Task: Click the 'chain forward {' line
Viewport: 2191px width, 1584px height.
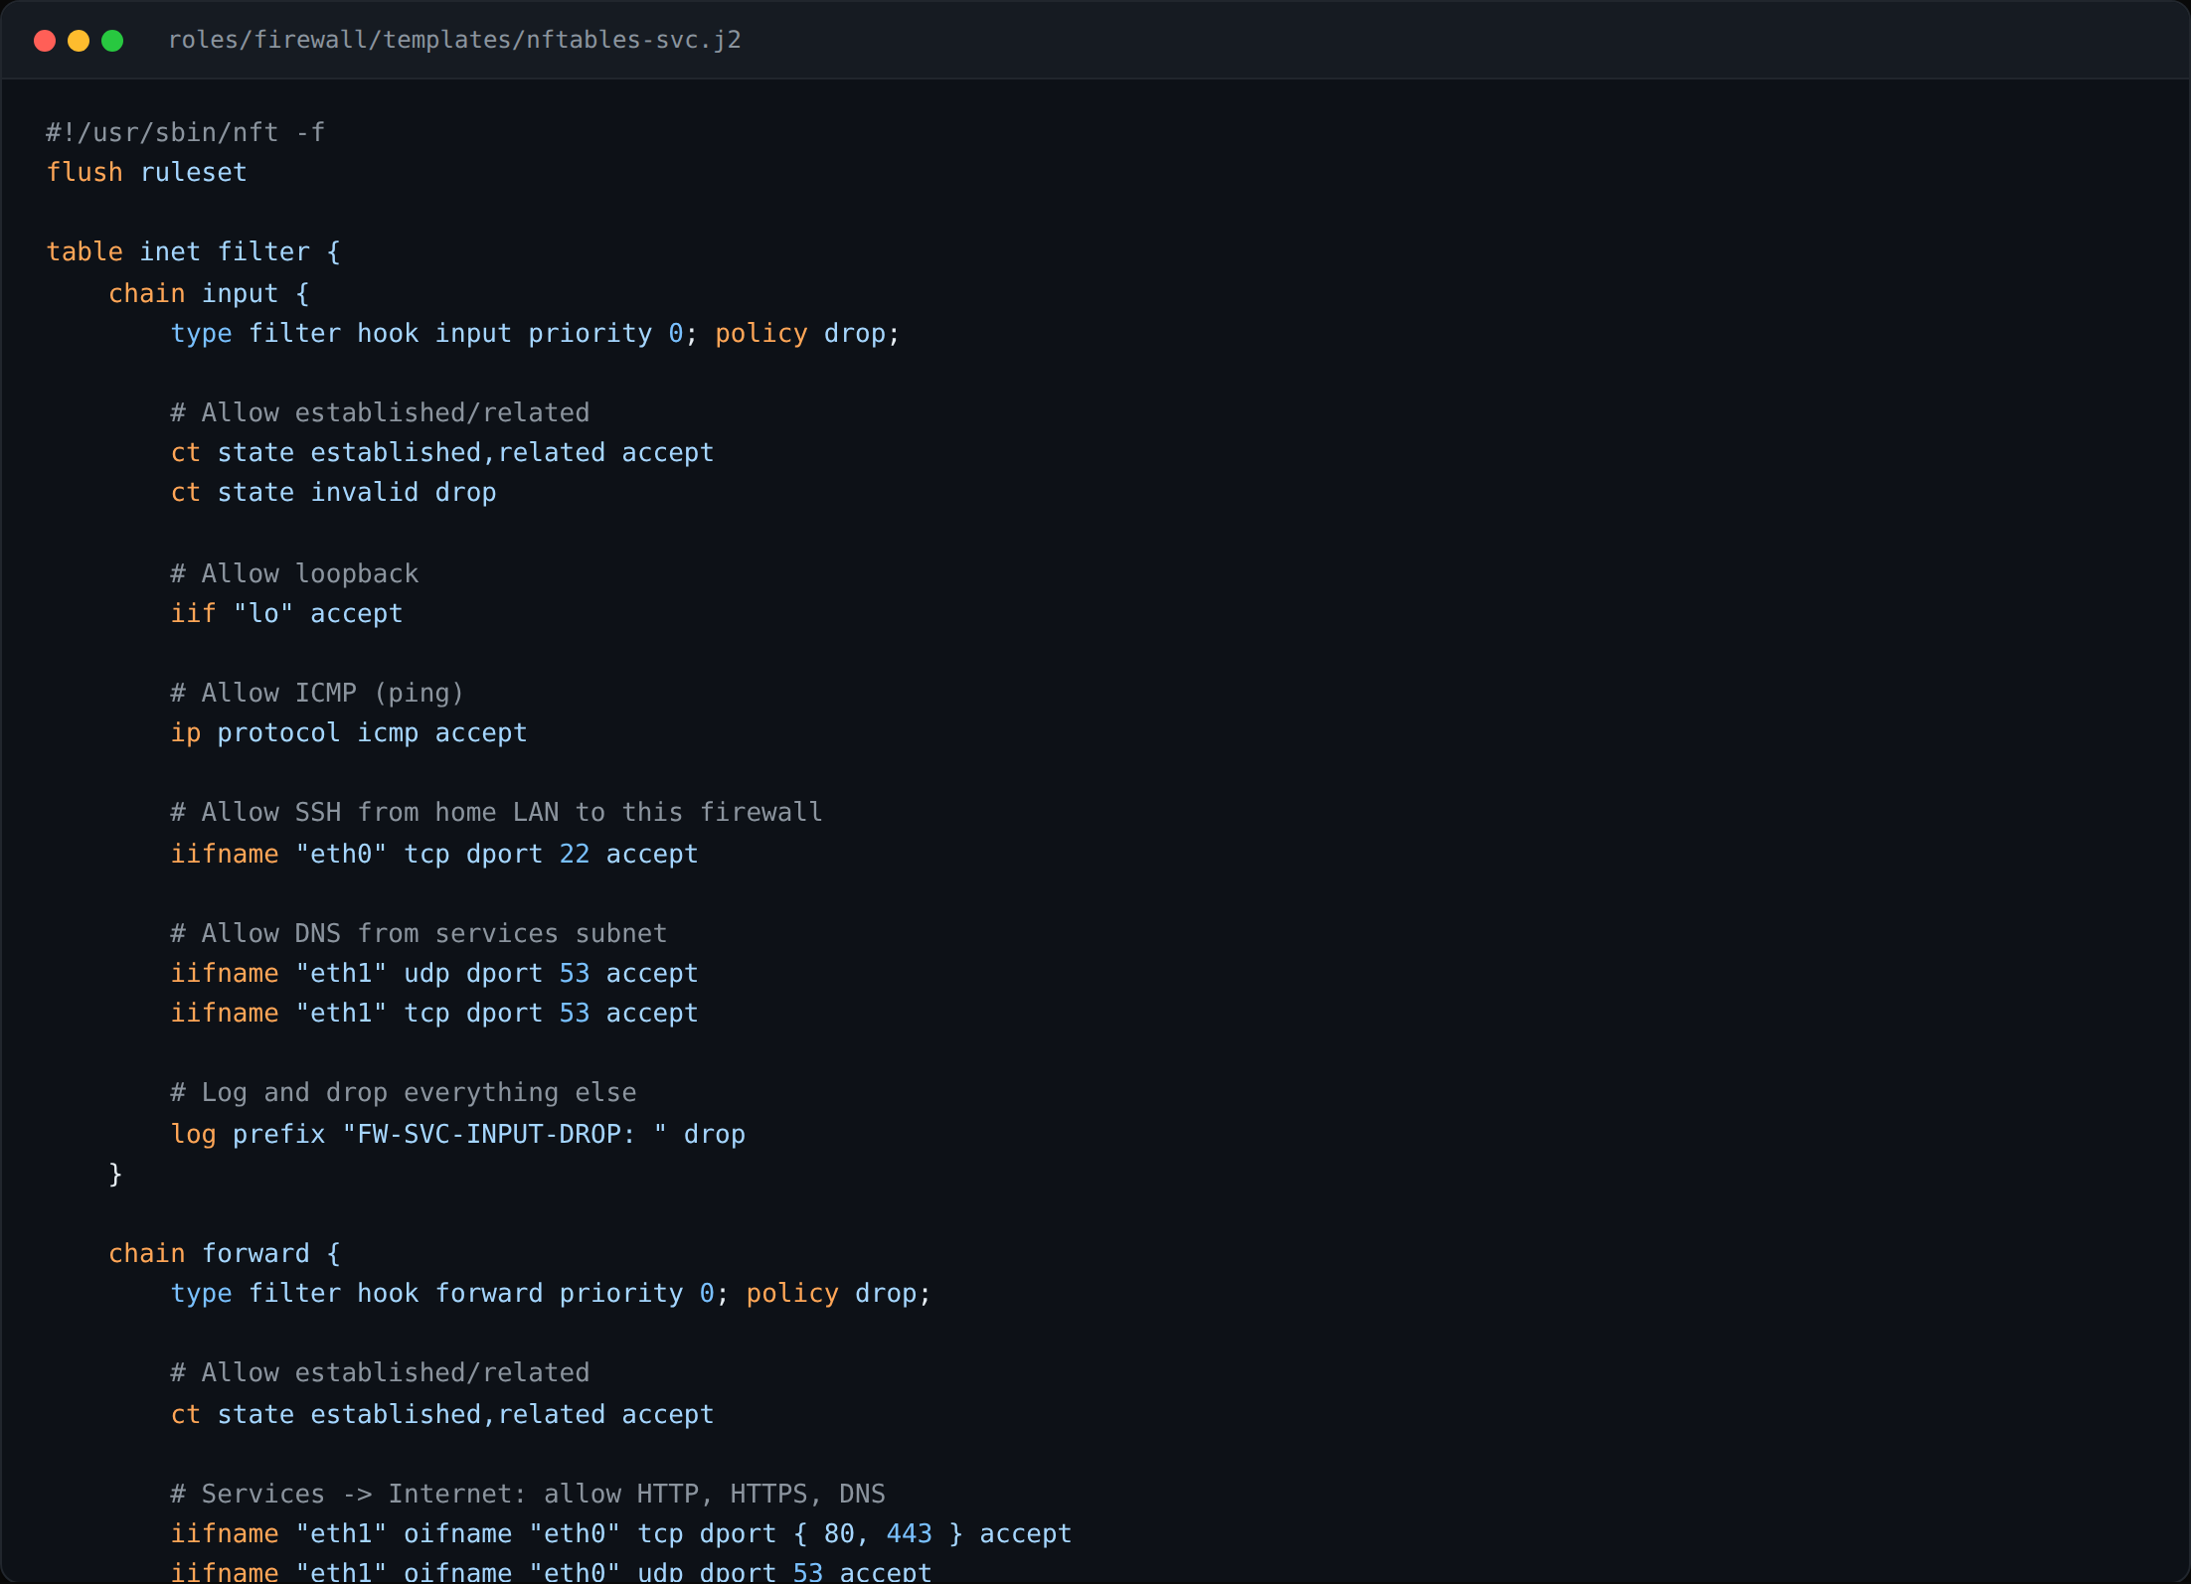Action: click(225, 1254)
